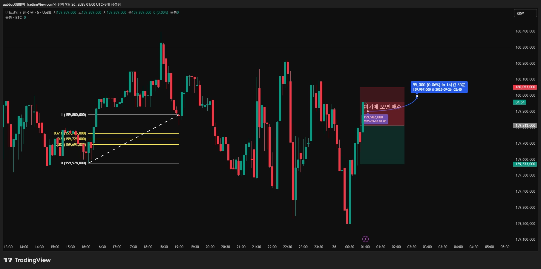Click the blue 95,000 (0.06%) forecast label

[439, 87]
